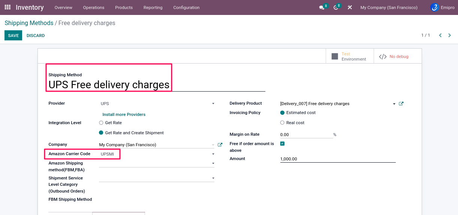Uncheck Free if order amount is above
The width and height of the screenshot is (458, 215).
(x=282, y=144)
